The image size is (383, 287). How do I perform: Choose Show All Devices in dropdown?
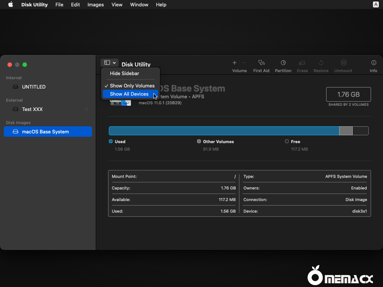[x=129, y=94]
